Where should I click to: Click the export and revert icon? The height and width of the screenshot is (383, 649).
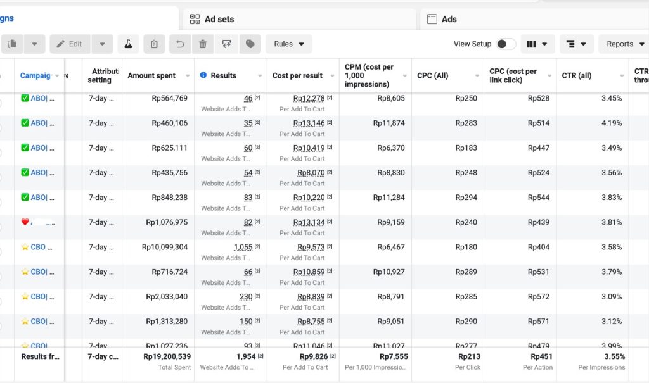[x=226, y=44]
